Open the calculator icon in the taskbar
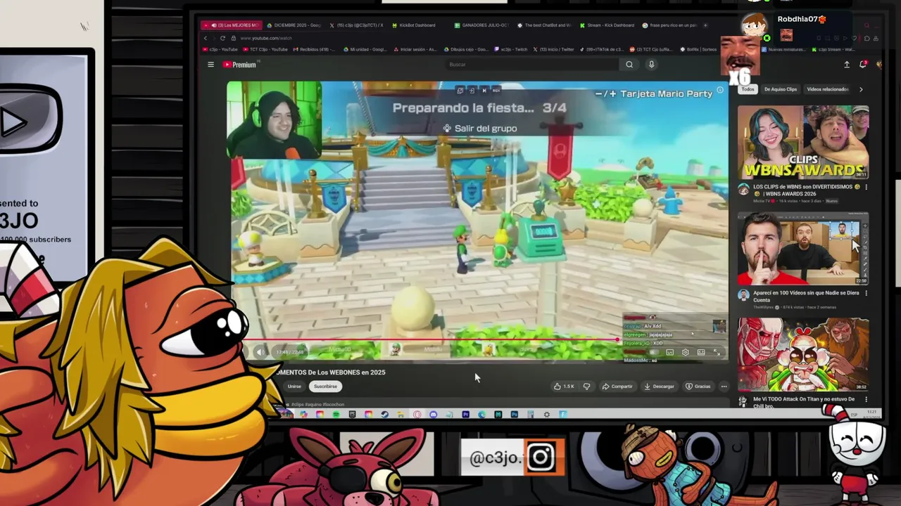This screenshot has width=901, height=506. click(x=531, y=415)
